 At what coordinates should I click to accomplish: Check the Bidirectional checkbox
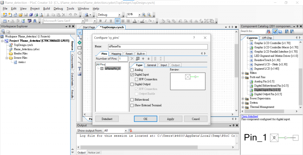[132, 100]
